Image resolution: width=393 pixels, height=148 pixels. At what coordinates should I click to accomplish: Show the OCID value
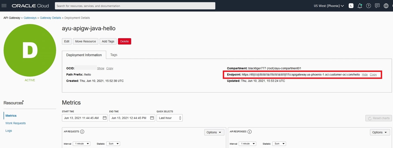tap(101, 68)
